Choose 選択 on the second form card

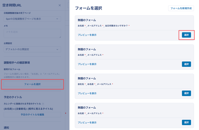coord(186,64)
